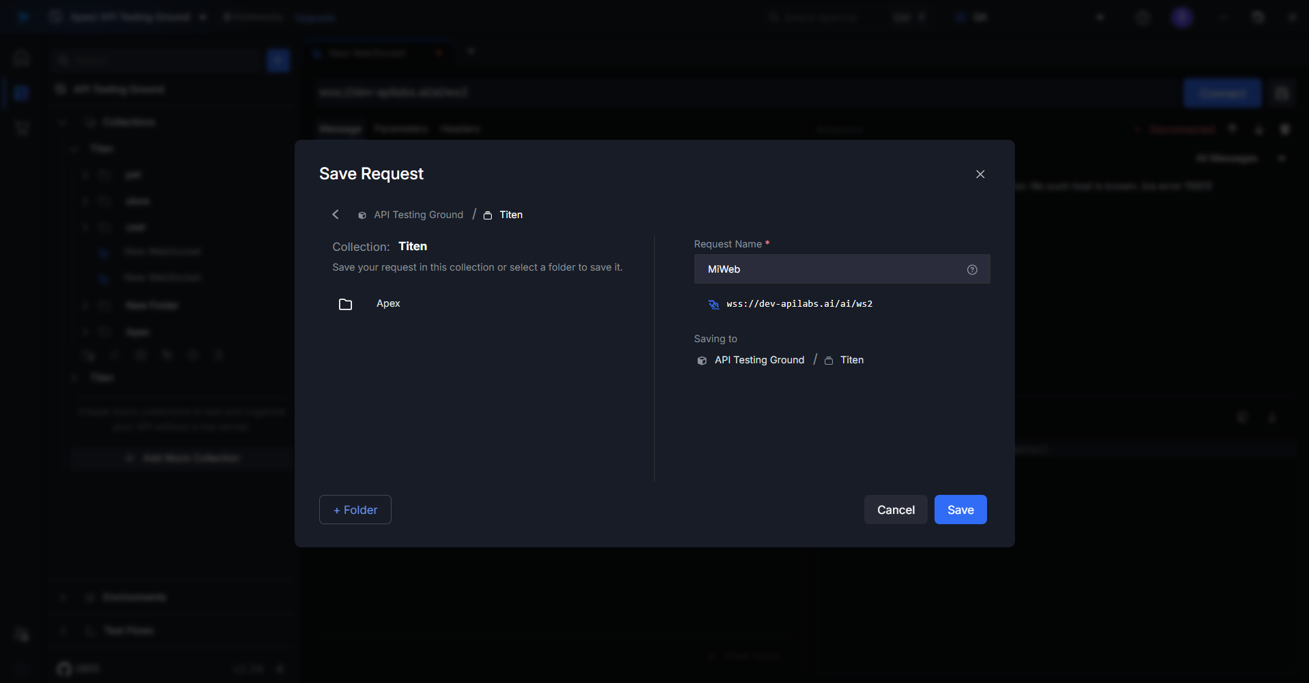The image size is (1309, 683).
Task: Open the workspace name dropdown in the top bar
Action: [x=203, y=17]
